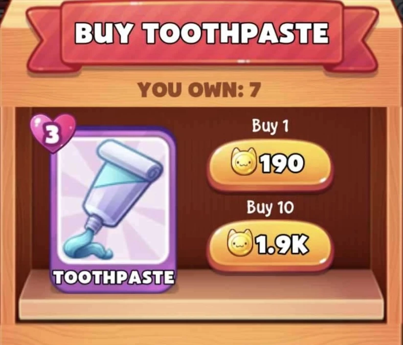Click the Buy 1 label text

point(270,126)
